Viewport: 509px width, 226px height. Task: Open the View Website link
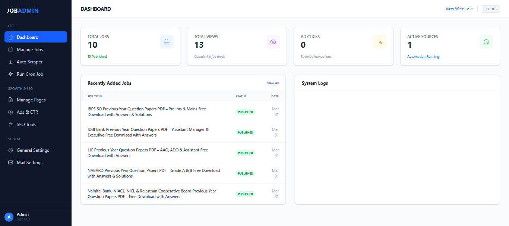click(459, 9)
